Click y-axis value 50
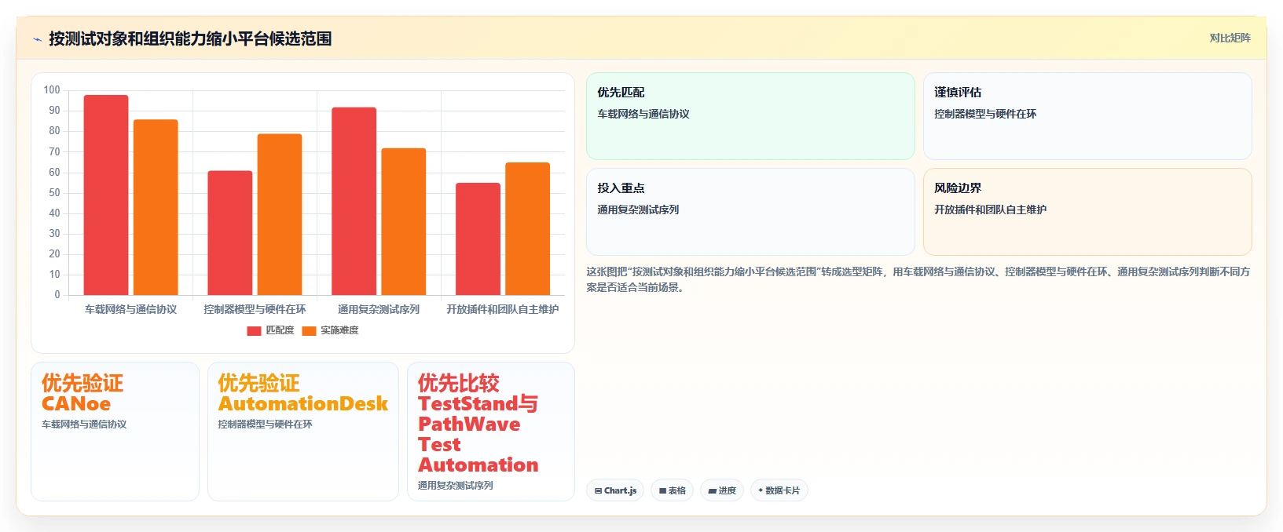This screenshot has height=532, width=1283. point(54,192)
